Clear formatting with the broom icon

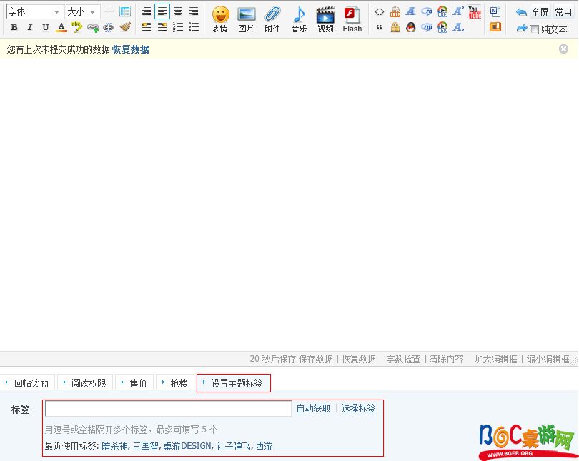[125, 27]
